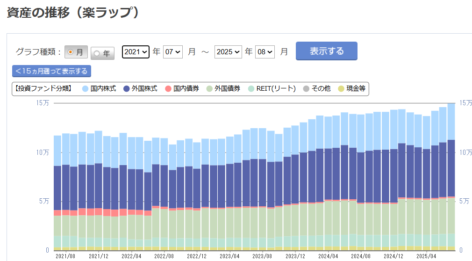
Task: Click the 現金等 yellow legend swatch
Action: 341,88
